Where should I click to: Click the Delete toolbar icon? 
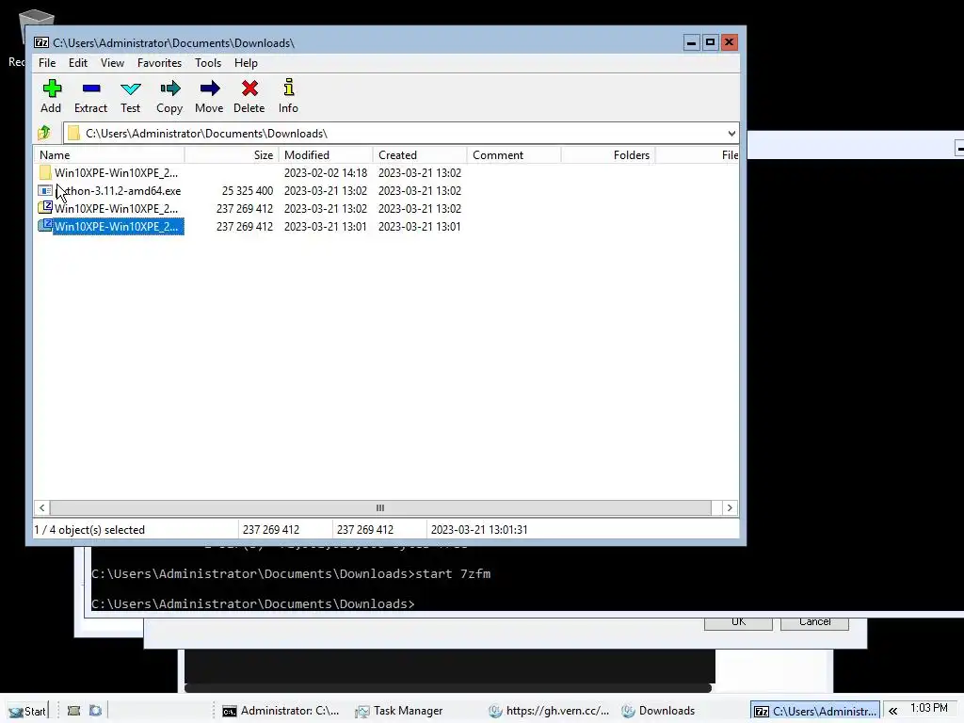click(x=249, y=88)
